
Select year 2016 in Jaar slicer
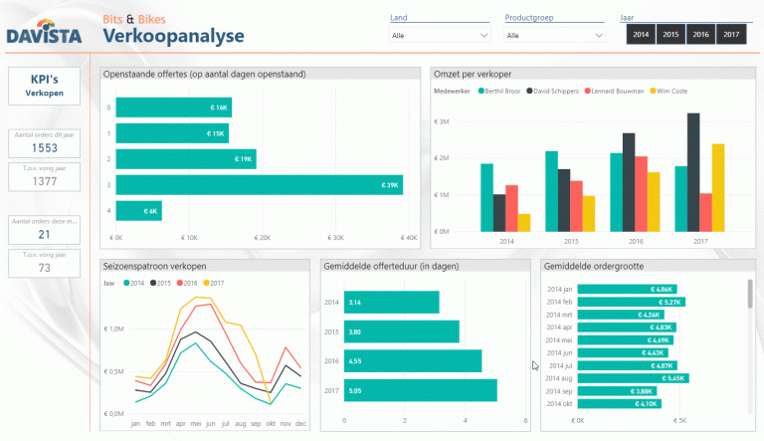[700, 34]
